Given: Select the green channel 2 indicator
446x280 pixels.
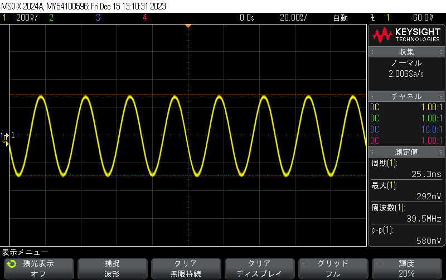Looking at the screenshot, I should pos(51,18).
